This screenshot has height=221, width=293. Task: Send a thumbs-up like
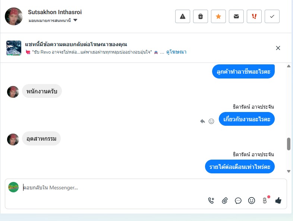278,201
